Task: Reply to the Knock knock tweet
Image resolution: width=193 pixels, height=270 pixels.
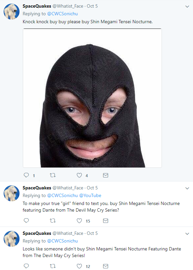Action: coord(26,175)
